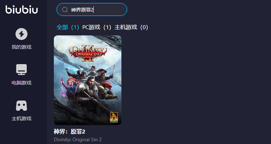271x144 pixels.
Task: Click the 电脑游戏 sidebar label
Action: click(x=21, y=83)
